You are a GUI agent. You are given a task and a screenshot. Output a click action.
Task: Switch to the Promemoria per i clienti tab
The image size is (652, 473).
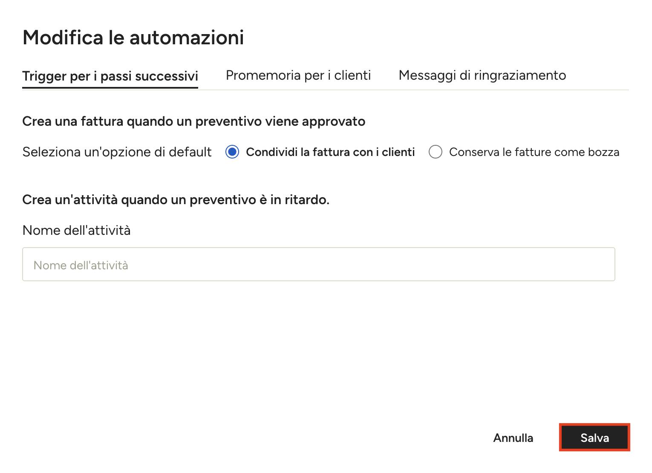pyautogui.click(x=298, y=75)
